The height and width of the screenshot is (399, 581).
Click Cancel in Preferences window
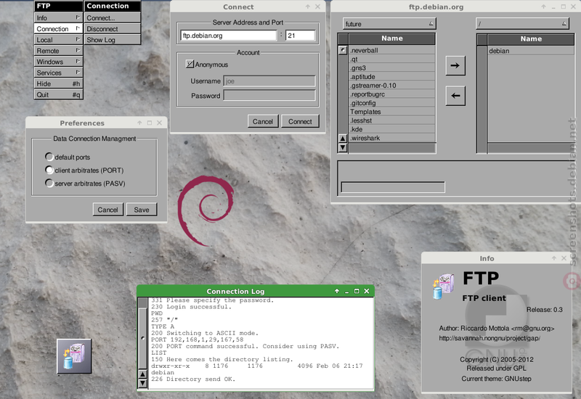point(107,210)
